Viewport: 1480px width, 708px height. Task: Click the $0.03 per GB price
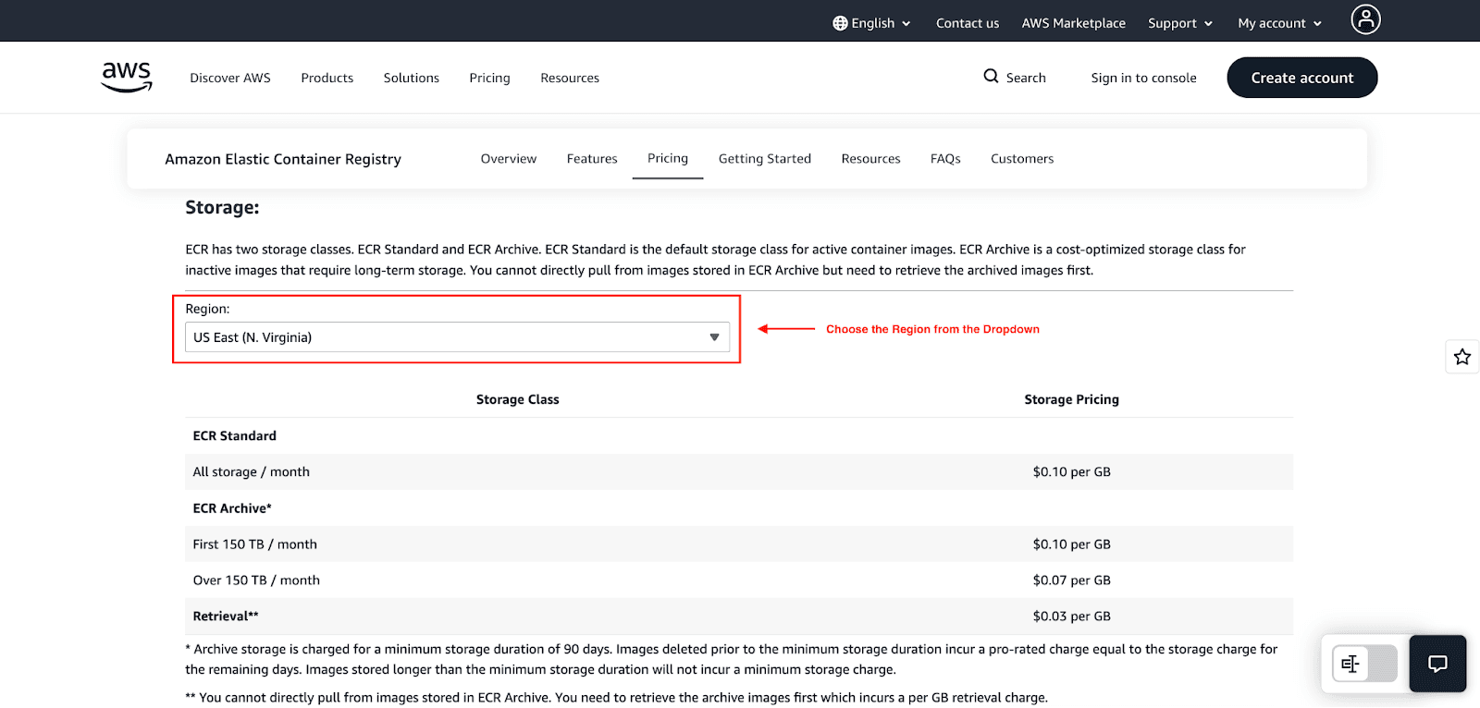[1071, 616]
